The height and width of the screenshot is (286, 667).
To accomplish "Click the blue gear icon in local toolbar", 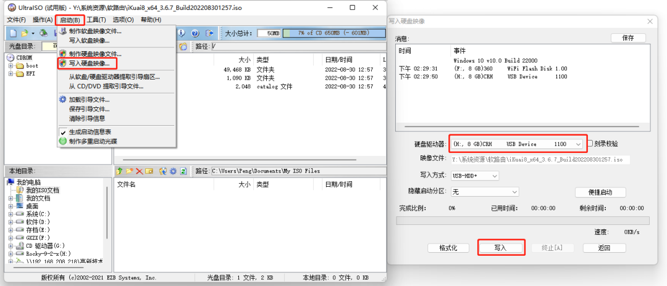I will click(173, 171).
